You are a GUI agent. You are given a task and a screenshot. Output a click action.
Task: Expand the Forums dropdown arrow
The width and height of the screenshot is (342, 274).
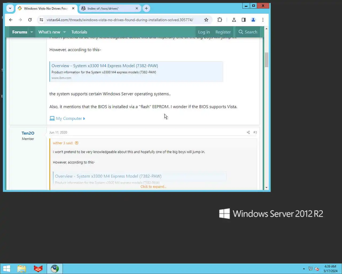pos(32,32)
